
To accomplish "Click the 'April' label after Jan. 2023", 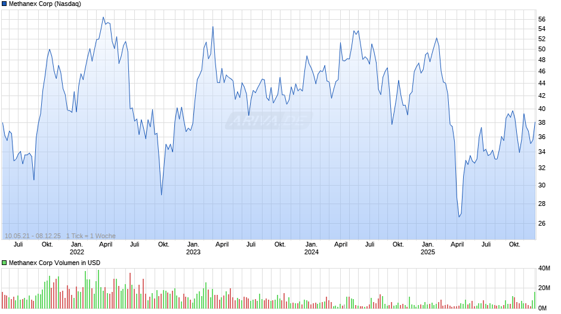I will 222,245.
